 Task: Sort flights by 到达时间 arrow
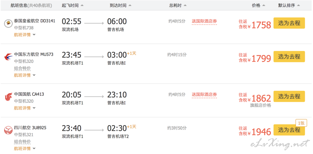pos(130,5)
